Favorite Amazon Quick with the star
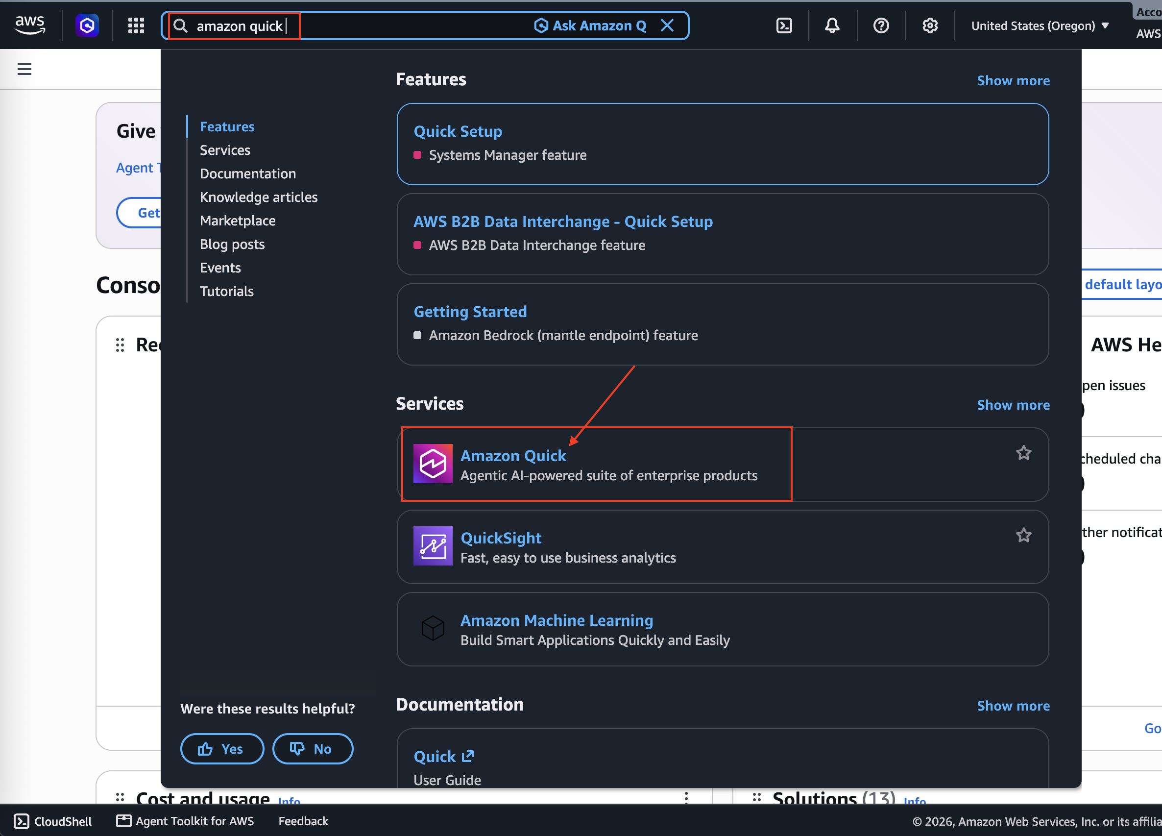Viewport: 1162px width, 836px height. (x=1023, y=453)
